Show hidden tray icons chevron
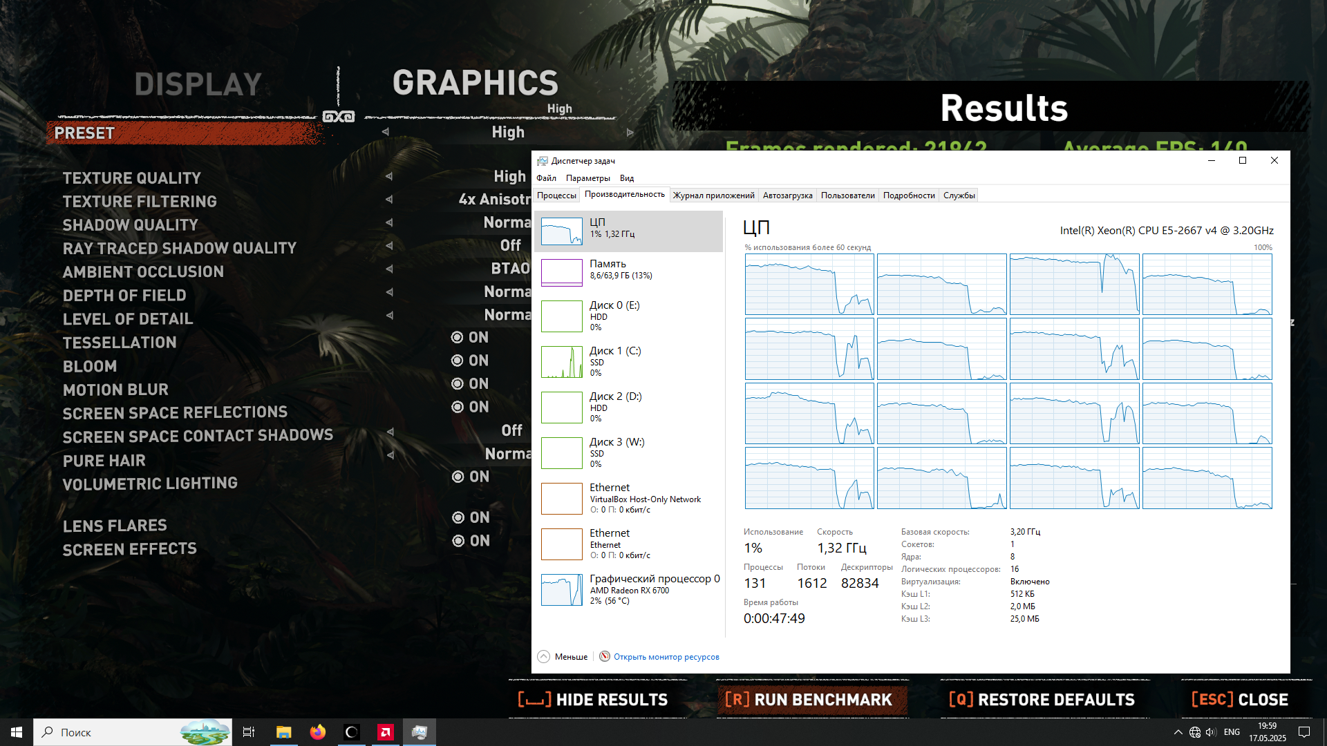This screenshot has width=1327, height=746. point(1178,732)
